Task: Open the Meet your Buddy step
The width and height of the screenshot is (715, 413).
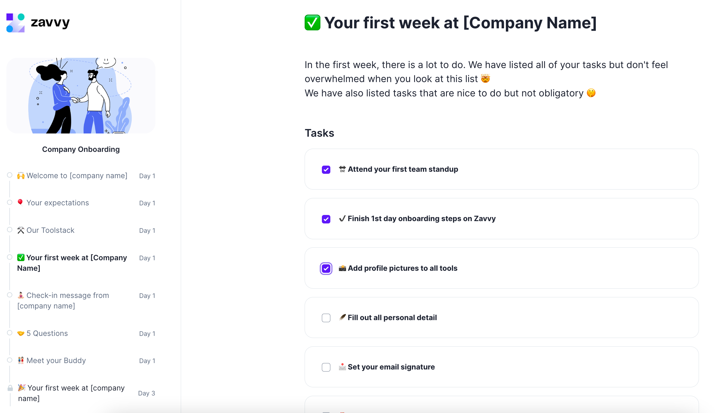Action: coord(56,360)
